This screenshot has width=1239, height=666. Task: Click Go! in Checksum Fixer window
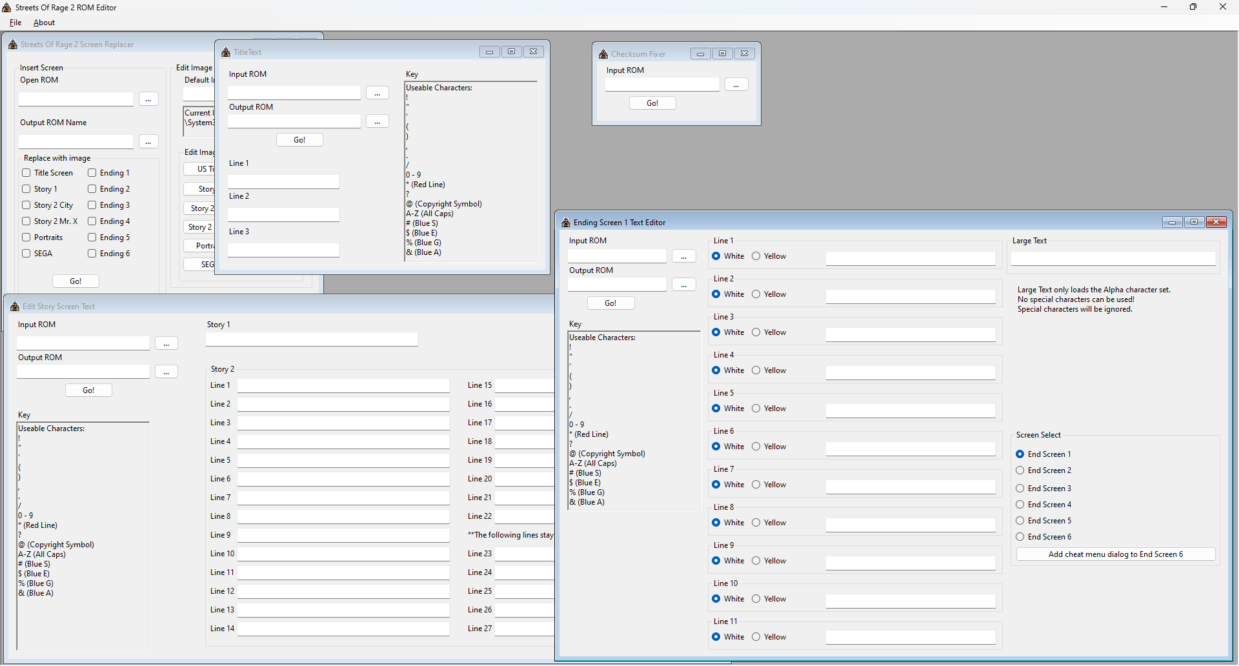[x=652, y=103]
